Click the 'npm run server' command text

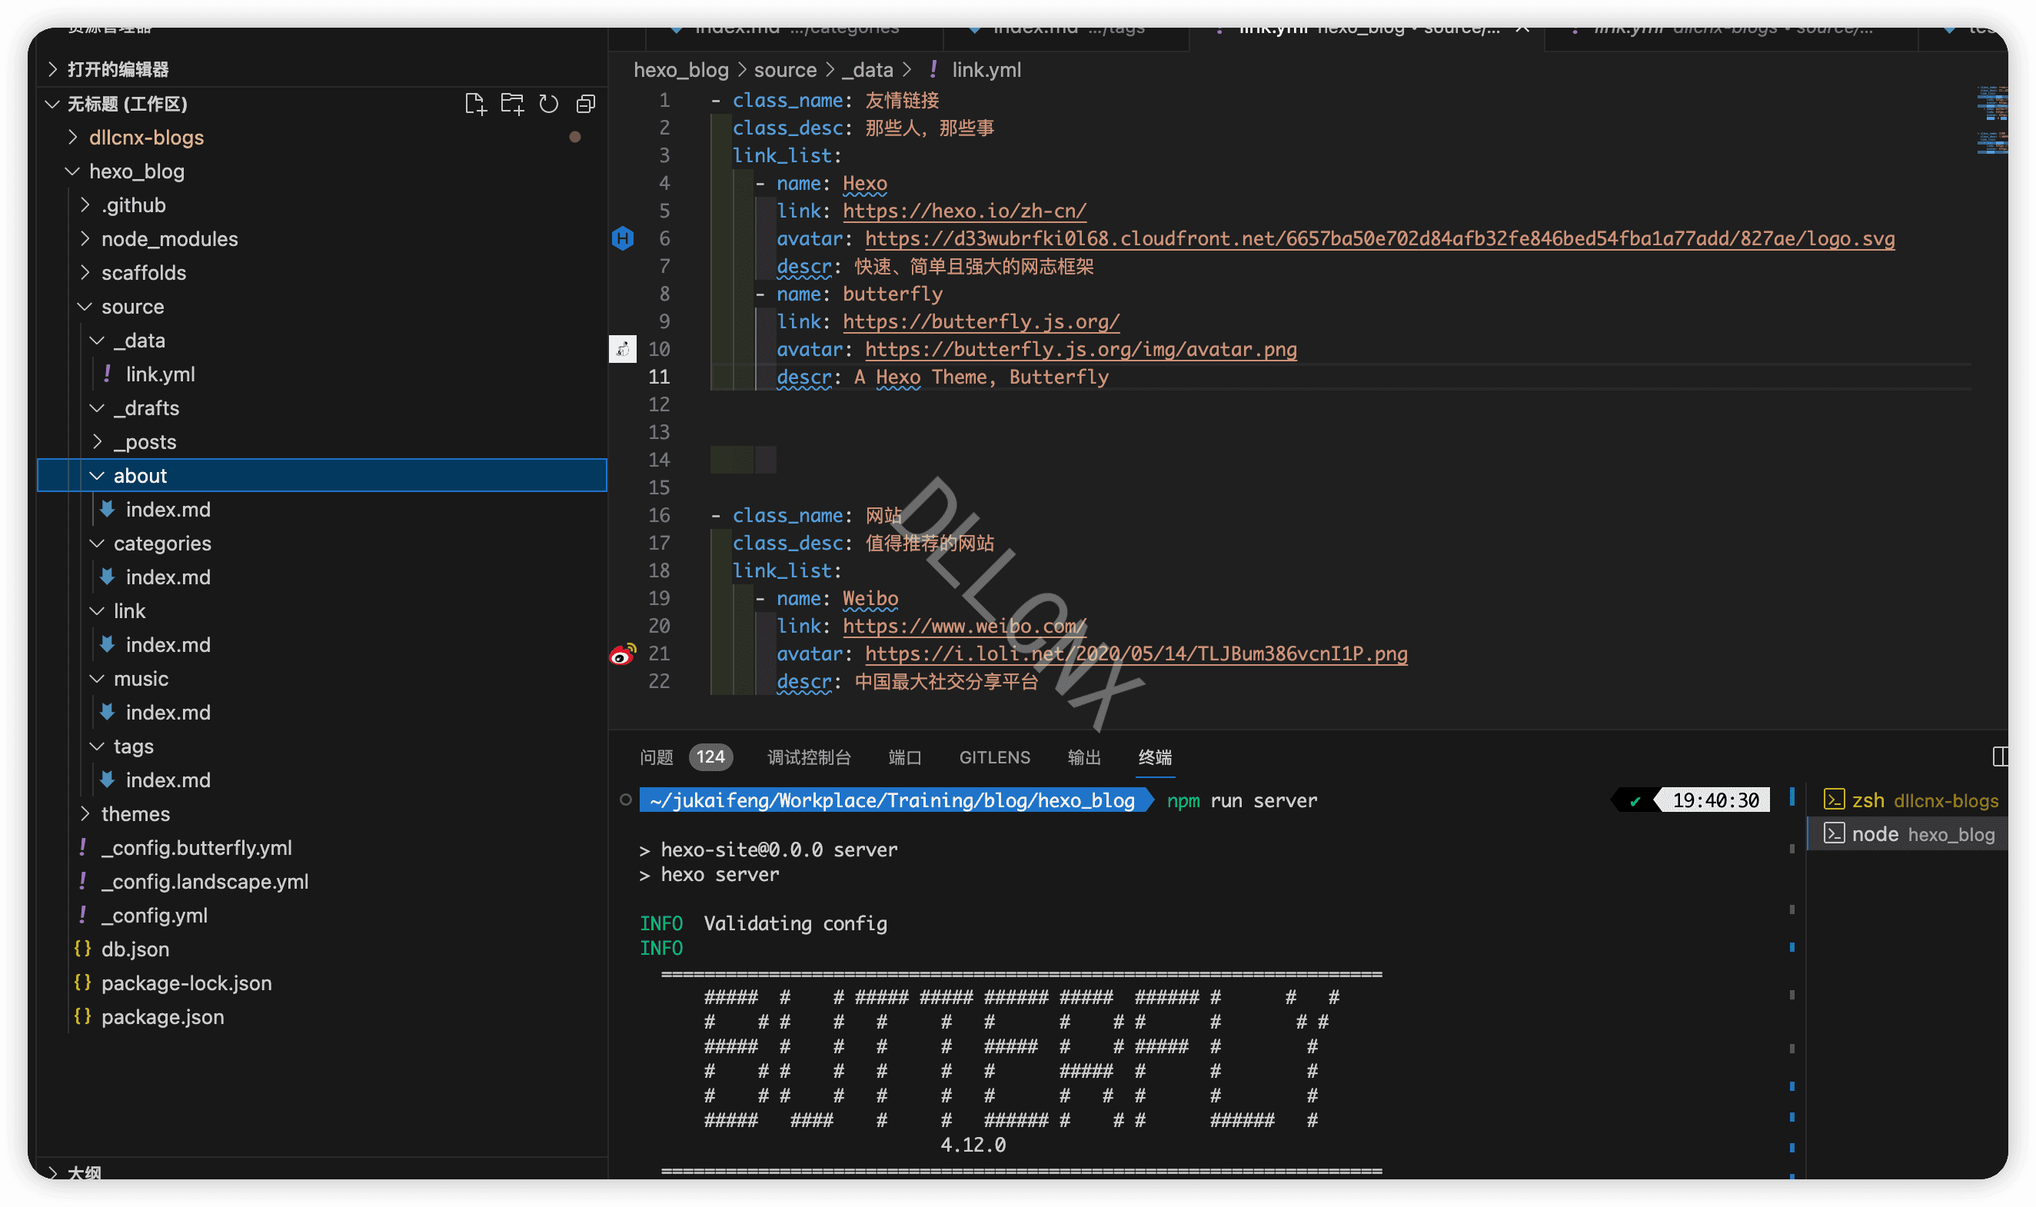(1241, 801)
